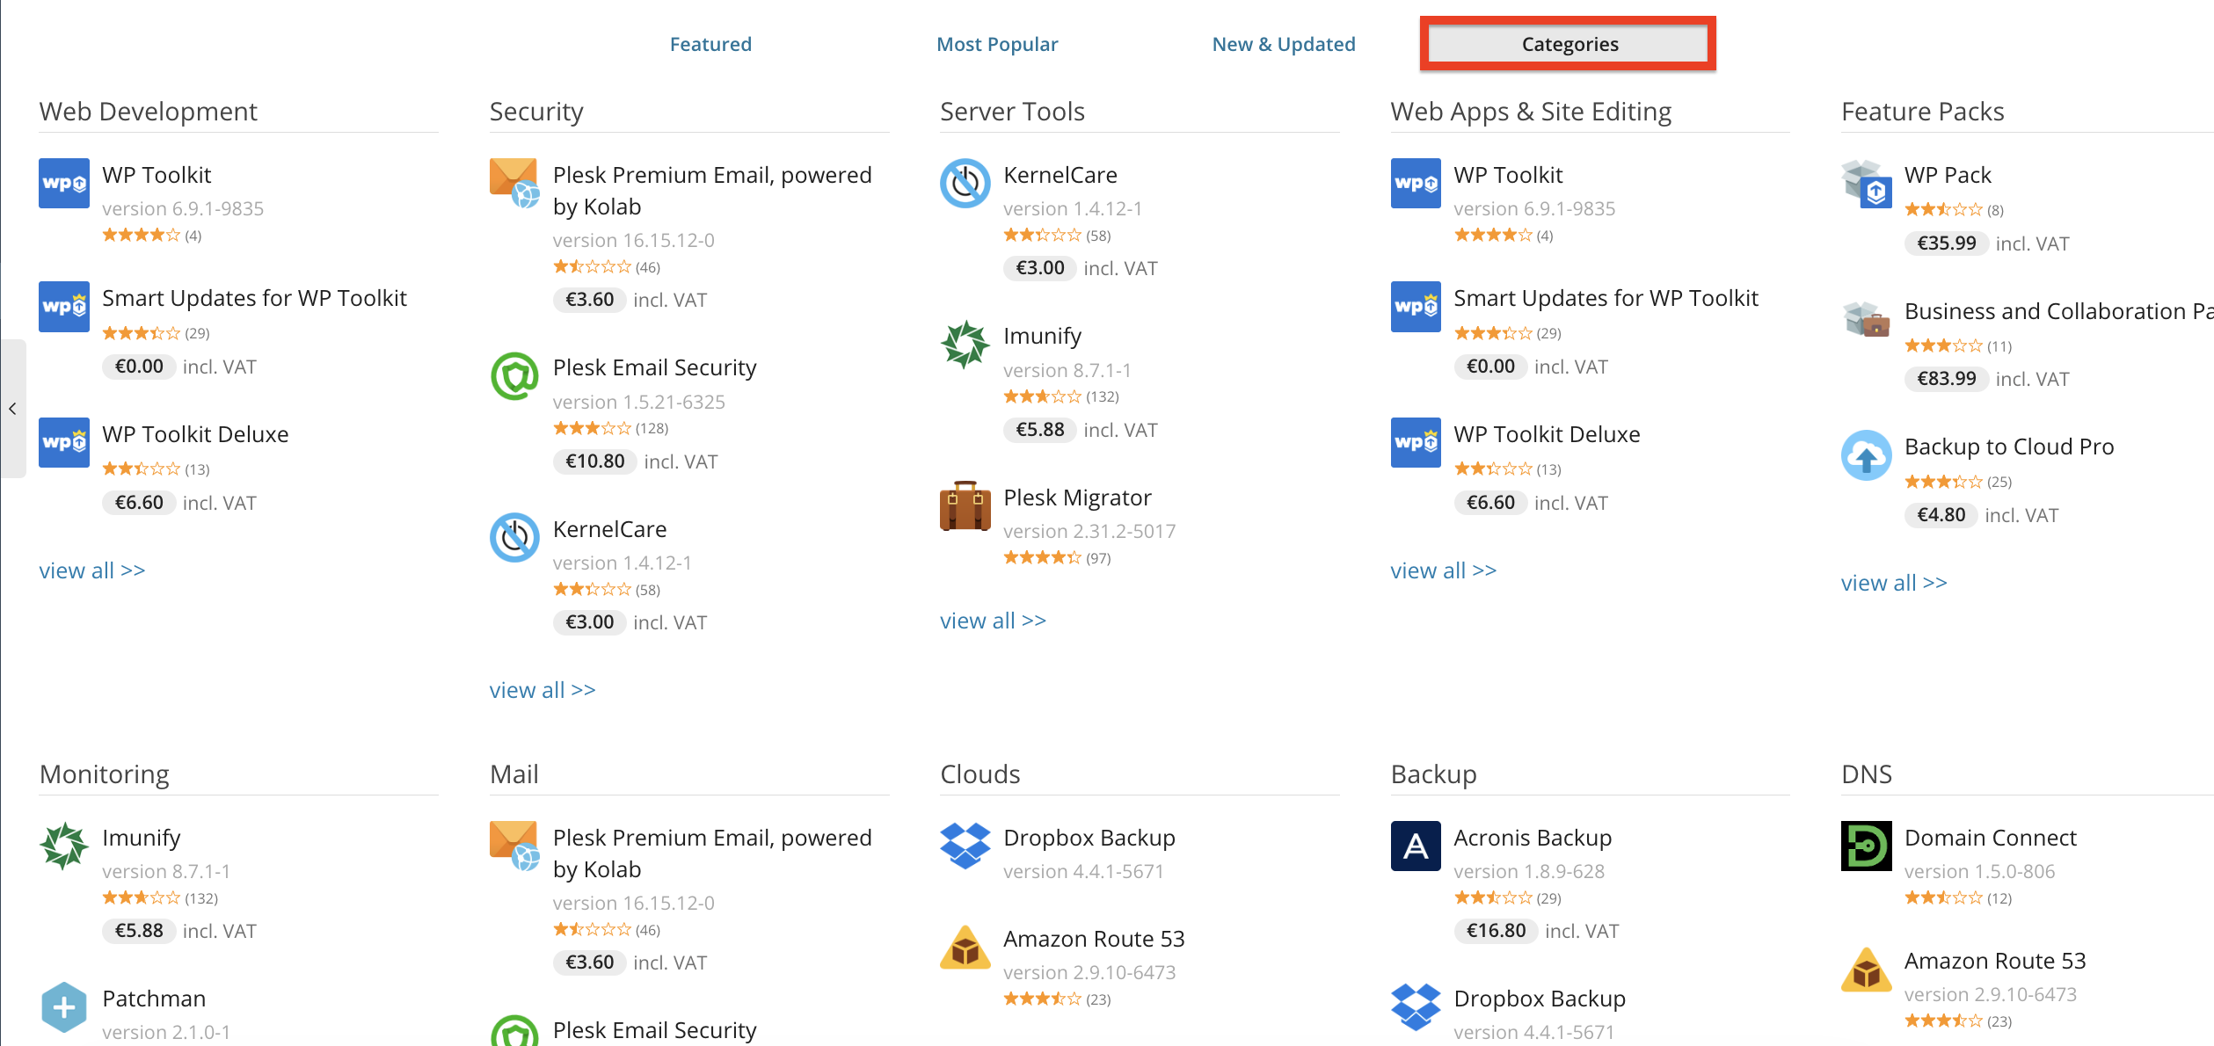Click the Domain Connect icon
Image resolution: width=2214 pixels, height=1046 pixels.
pos(1867,846)
